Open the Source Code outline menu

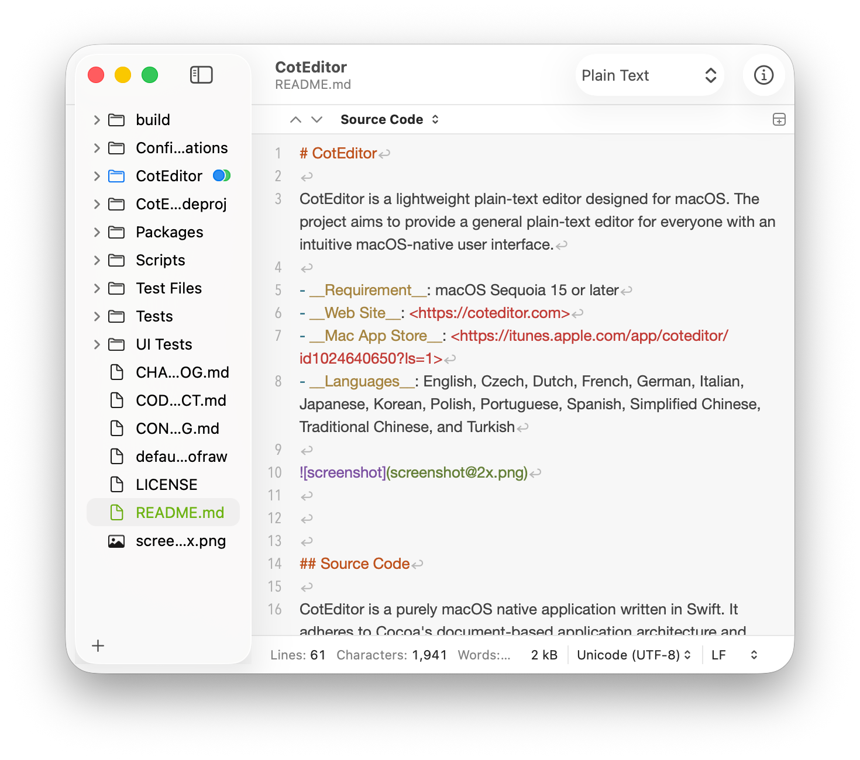coord(390,120)
